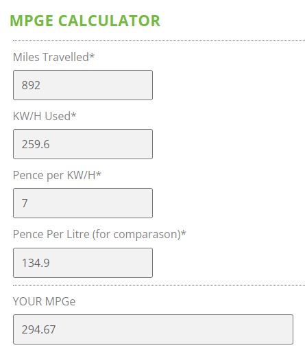
Task: Click on the 134.9 value text
Action: point(36,263)
